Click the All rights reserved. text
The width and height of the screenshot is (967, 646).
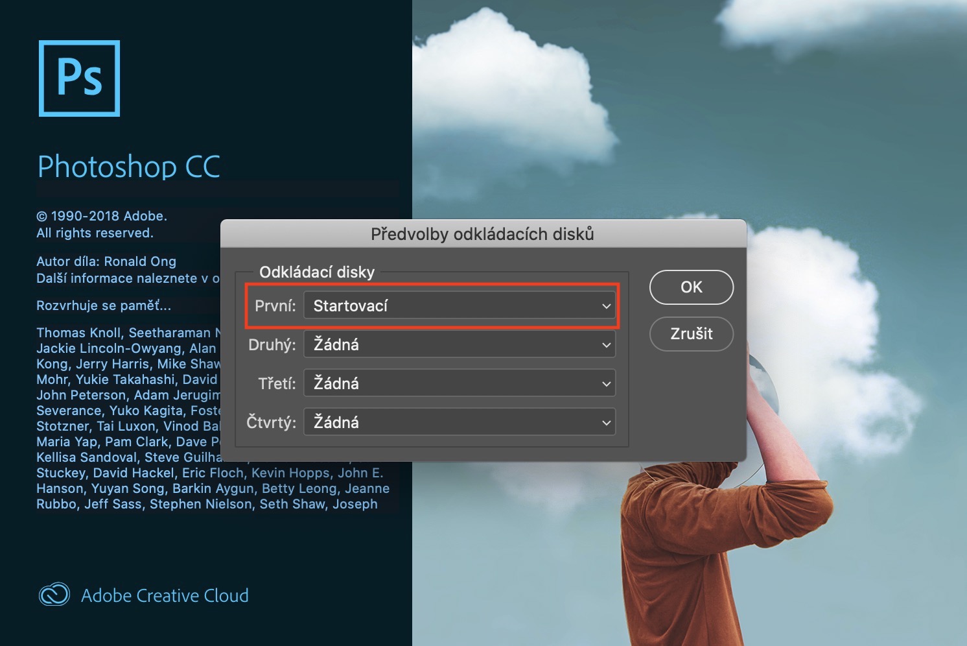pyautogui.click(x=95, y=233)
